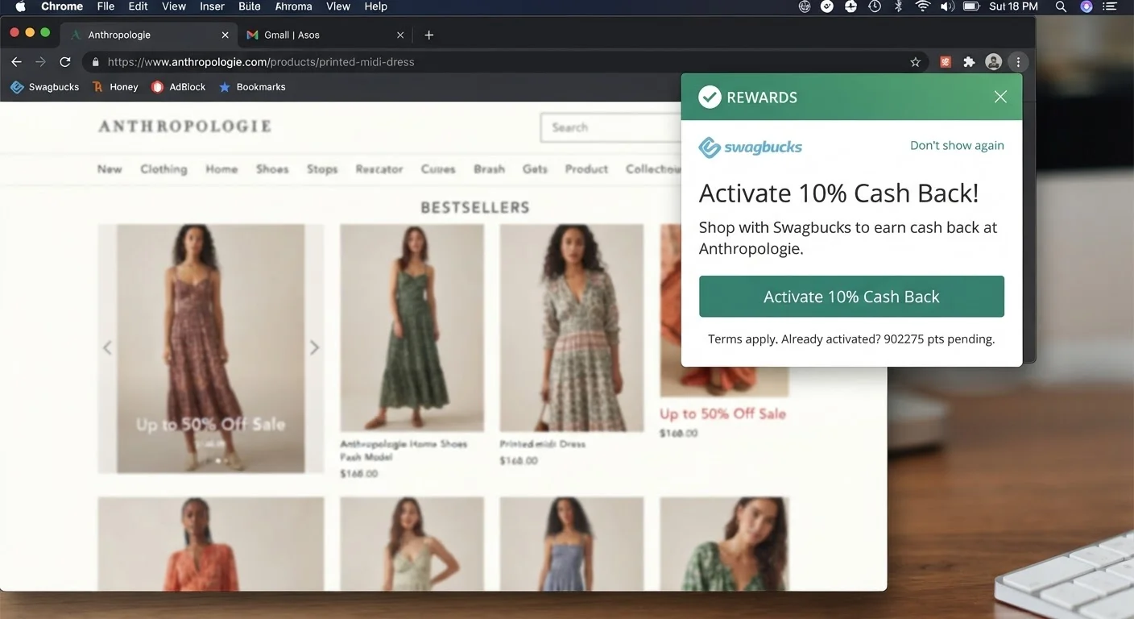Open the New navigation category

[110, 169]
